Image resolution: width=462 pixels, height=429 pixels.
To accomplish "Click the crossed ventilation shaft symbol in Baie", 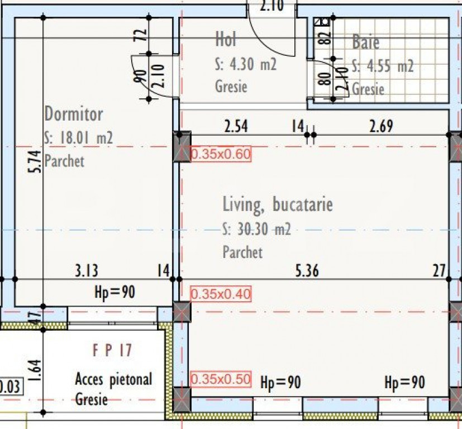I will (322, 22).
